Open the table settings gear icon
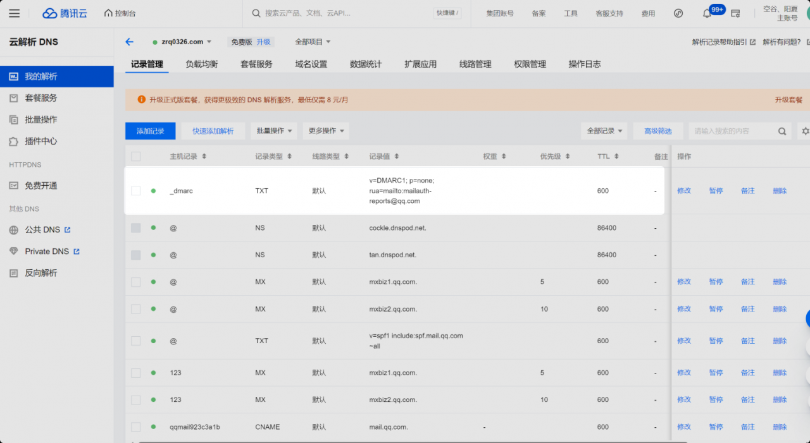The image size is (810, 443). click(x=805, y=131)
